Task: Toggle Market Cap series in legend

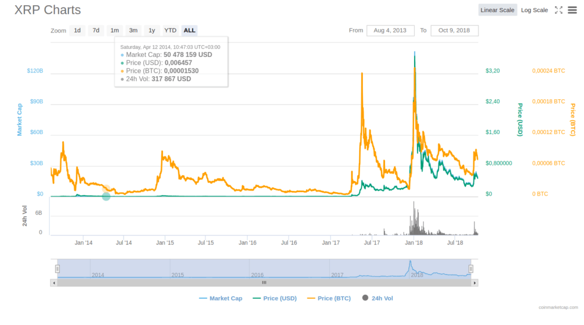Action: coord(220,298)
